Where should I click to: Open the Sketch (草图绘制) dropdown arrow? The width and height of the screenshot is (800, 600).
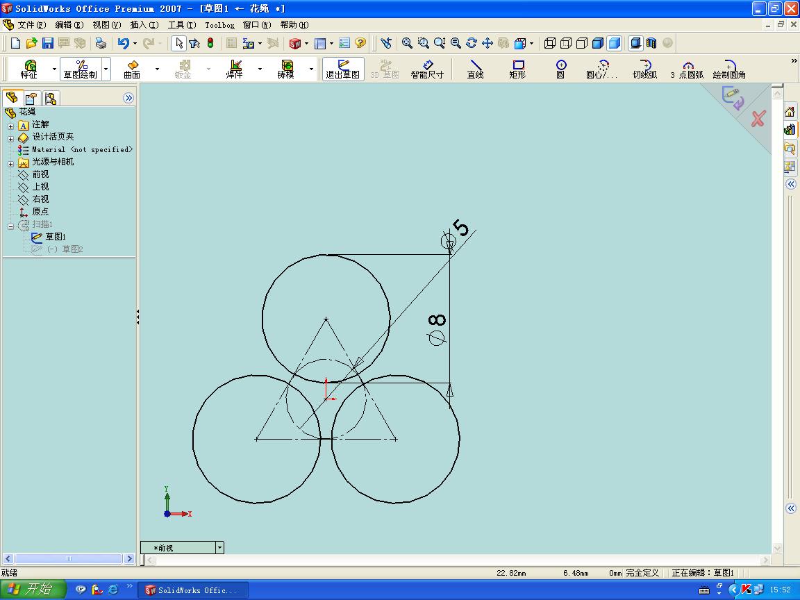106,69
